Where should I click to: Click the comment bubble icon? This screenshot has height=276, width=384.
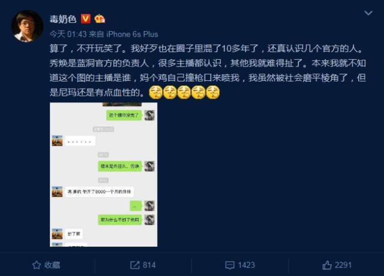[x=230, y=265]
